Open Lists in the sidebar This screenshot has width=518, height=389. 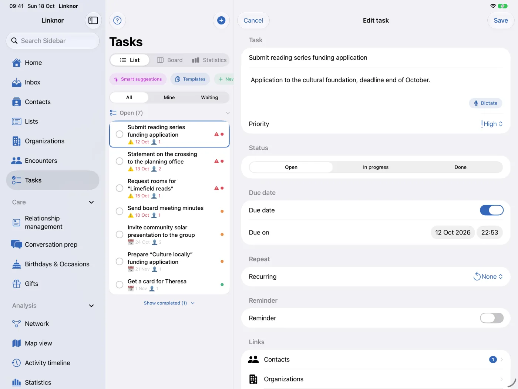coord(53,122)
